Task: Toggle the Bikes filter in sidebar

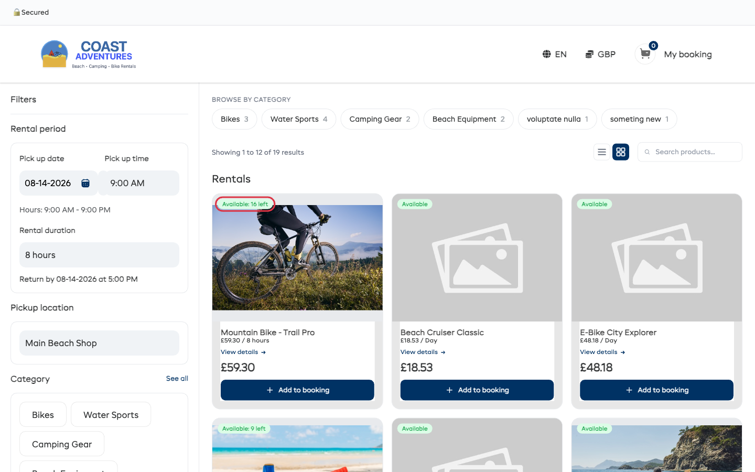Action: coord(43,415)
